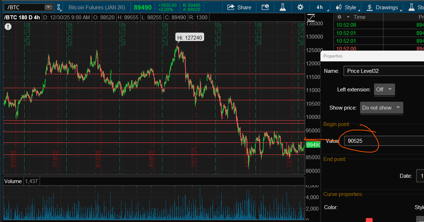Viewport: 424px width, 222px height.
Task: Click the /BTCV25 expiration label
Action: [165, 34]
